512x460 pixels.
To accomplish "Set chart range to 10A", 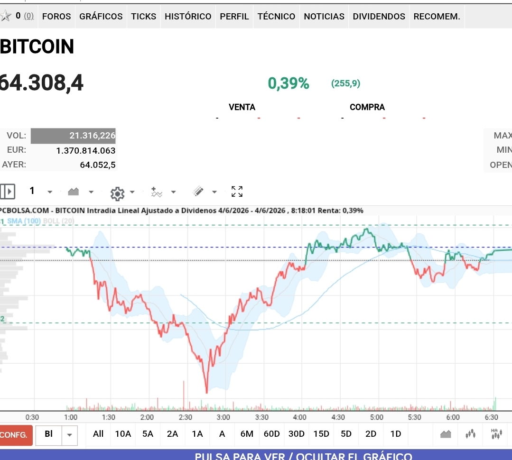I will [x=123, y=434].
